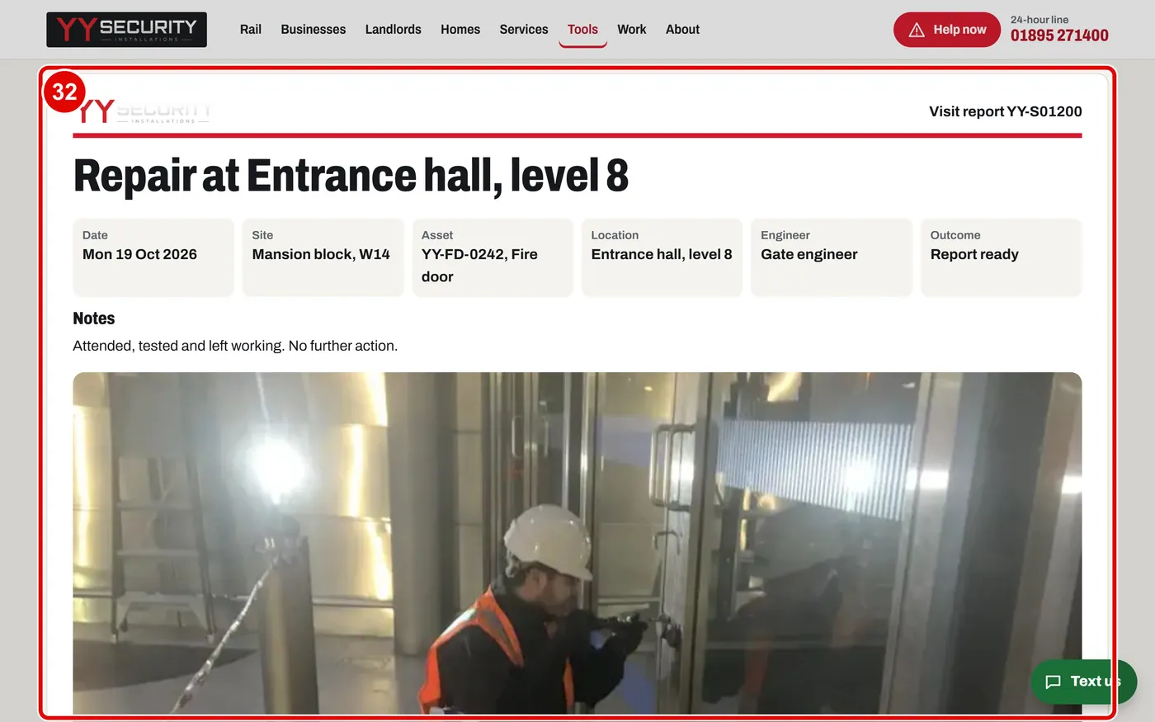Click the heading 'Repair at Entrance hall, level 8'
This screenshot has height=722, width=1155.
tap(351, 176)
